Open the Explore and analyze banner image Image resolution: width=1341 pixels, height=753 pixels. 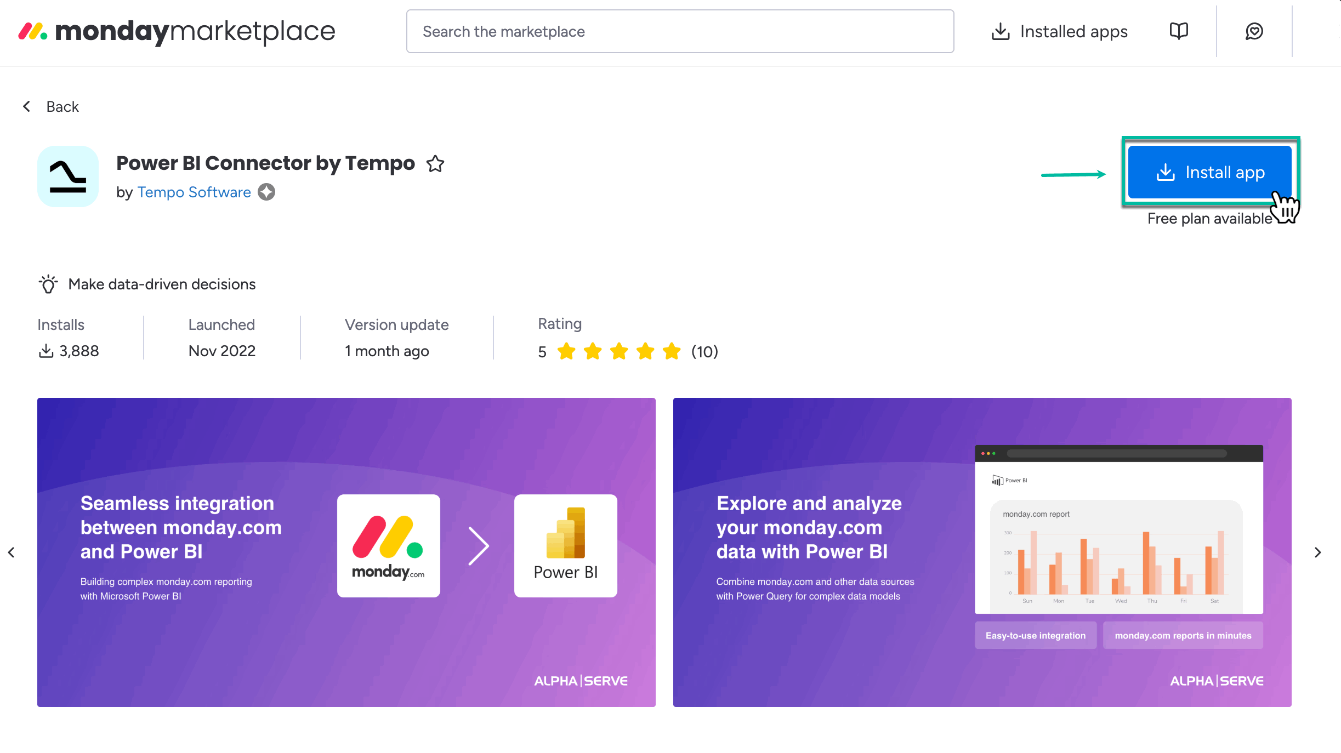[x=982, y=552]
